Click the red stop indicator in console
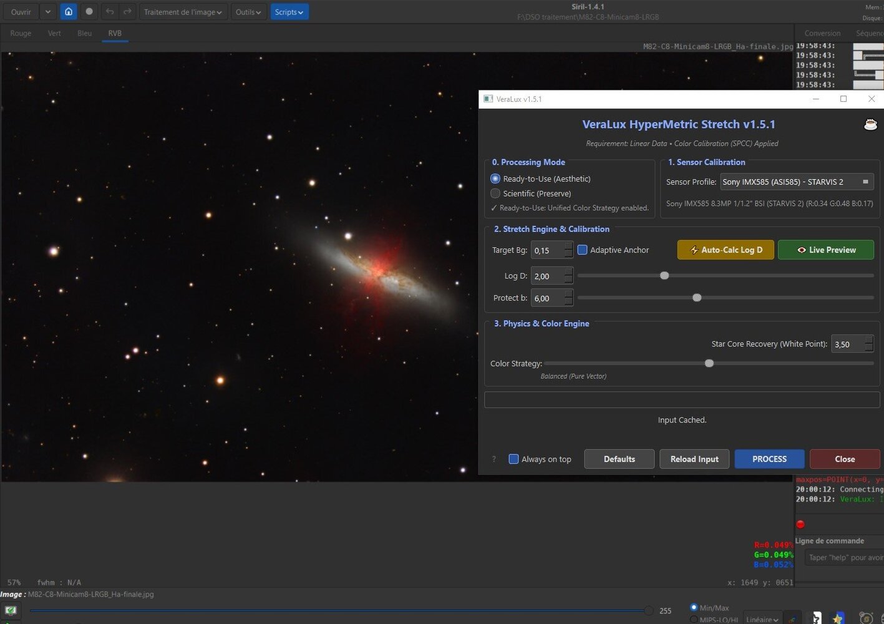Screen dimensions: 884x624 [800, 524]
